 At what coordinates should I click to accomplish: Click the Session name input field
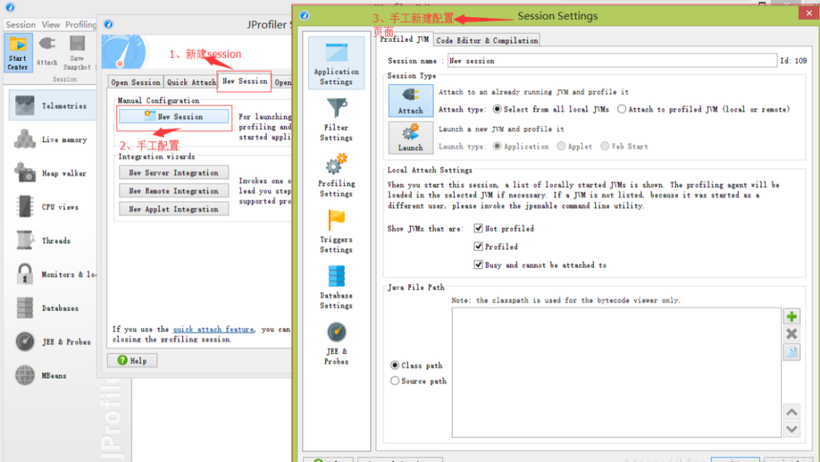[x=612, y=61]
